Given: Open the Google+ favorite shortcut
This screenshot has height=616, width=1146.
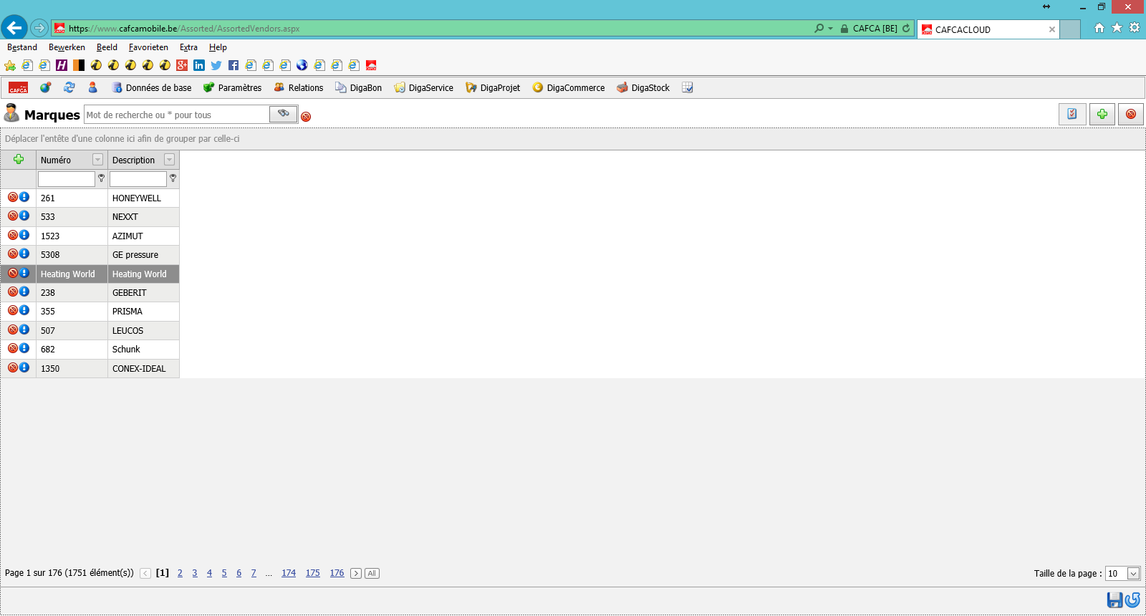Looking at the screenshot, I should coord(182,65).
